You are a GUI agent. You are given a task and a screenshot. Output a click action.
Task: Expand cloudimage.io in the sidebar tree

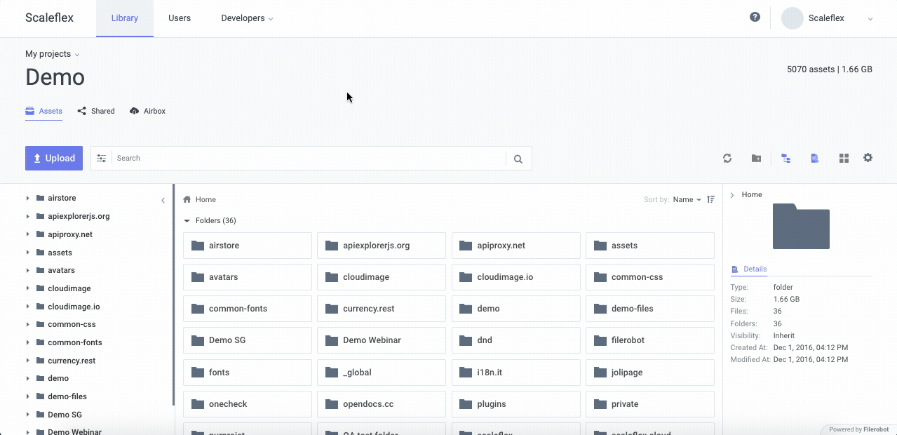pos(27,307)
